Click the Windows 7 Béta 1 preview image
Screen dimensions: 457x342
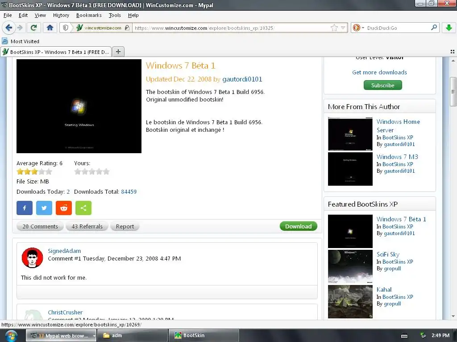pyautogui.click(x=79, y=106)
